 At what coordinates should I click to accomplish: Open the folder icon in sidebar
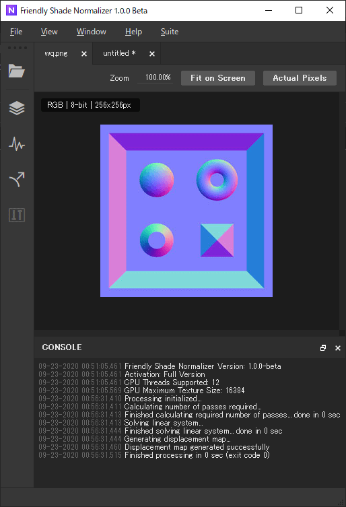17,71
